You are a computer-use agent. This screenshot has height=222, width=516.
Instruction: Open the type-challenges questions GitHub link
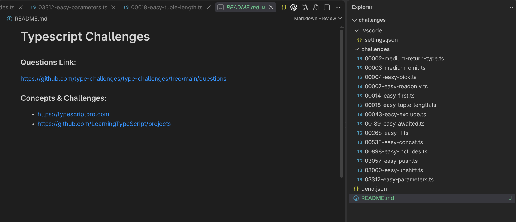pos(124,79)
